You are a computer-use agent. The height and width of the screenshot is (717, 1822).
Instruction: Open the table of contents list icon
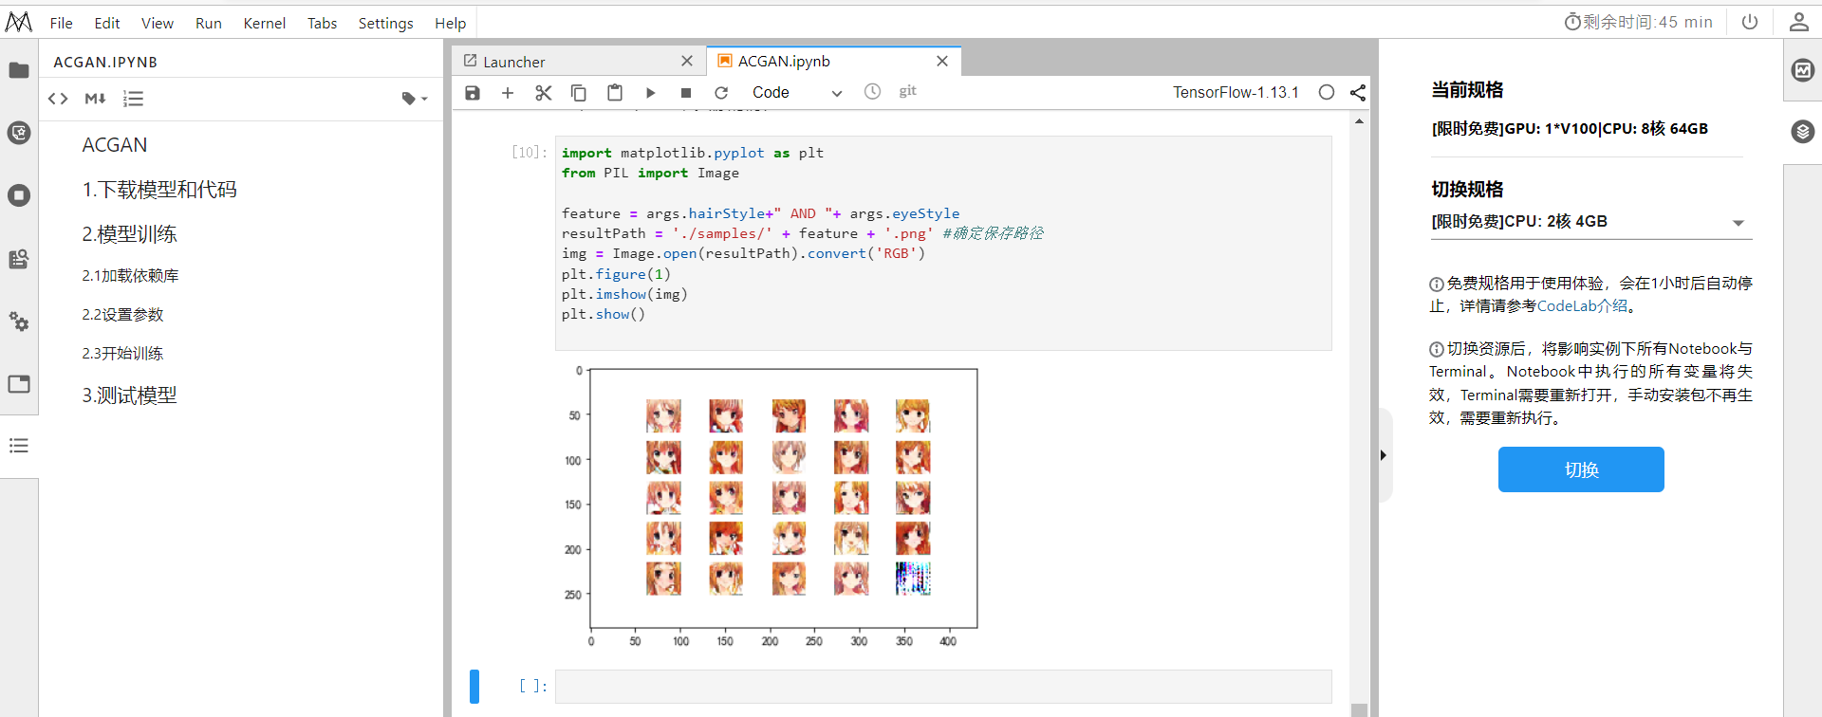(19, 446)
